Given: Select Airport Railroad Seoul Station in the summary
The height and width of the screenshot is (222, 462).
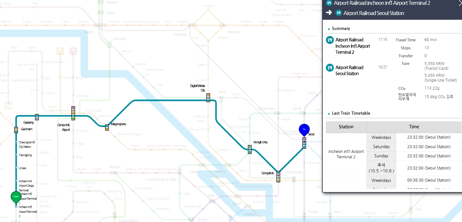Looking at the screenshot, I should click(x=349, y=70).
